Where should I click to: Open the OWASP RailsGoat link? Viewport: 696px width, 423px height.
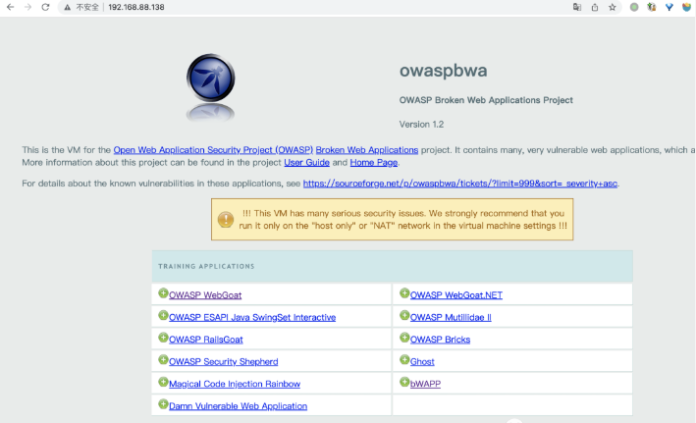[x=206, y=340]
